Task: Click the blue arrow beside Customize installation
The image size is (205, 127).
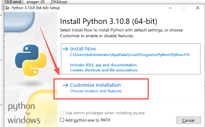Action: pyautogui.click(x=65, y=85)
